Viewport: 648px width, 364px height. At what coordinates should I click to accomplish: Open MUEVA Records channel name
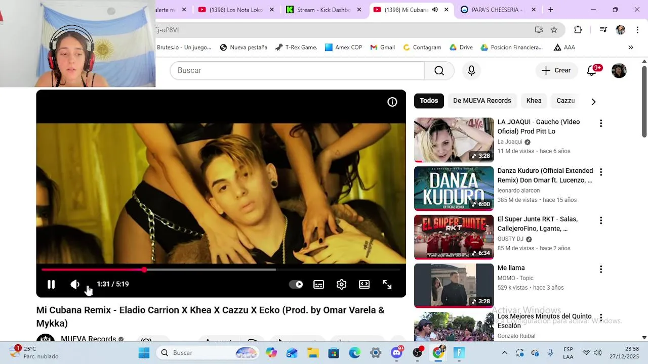point(88,339)
